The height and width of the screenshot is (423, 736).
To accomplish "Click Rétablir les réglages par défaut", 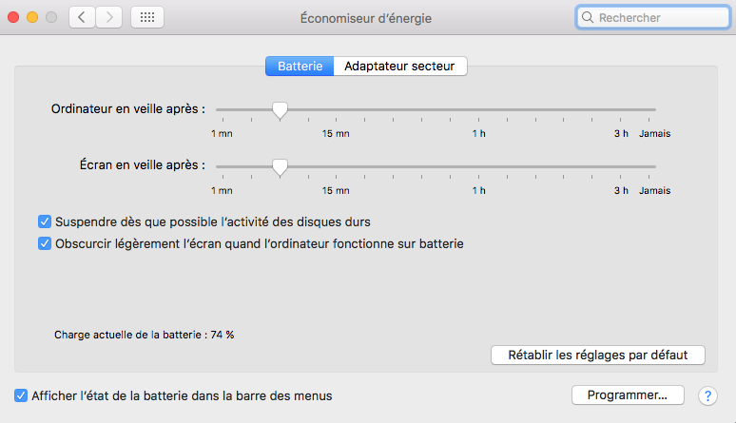I will point(598,355).
